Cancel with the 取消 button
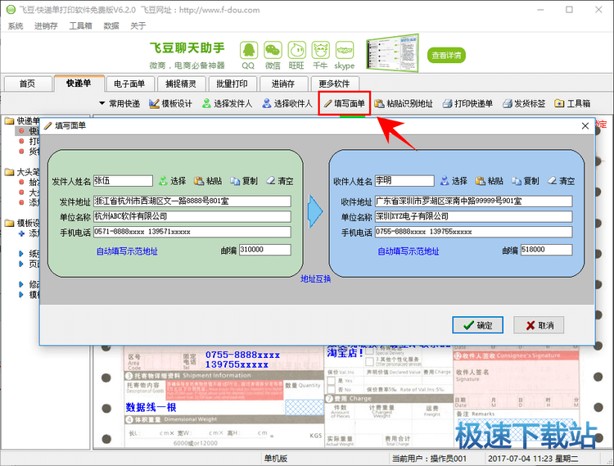Screen dimensions: 614x466 [539, 325]
